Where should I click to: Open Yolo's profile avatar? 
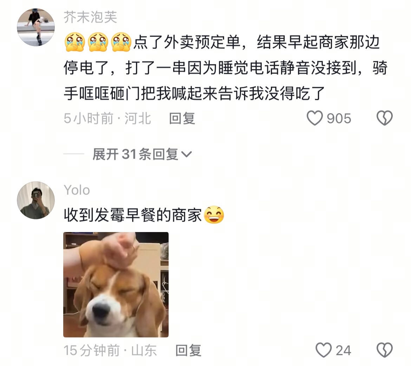36,200
